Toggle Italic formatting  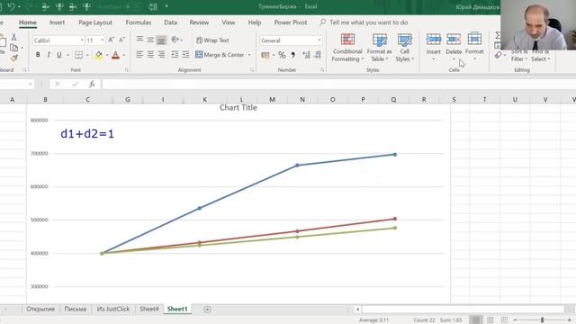point(49,55)
